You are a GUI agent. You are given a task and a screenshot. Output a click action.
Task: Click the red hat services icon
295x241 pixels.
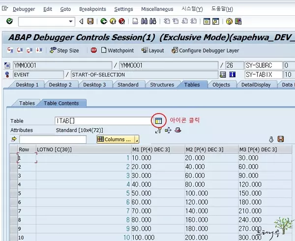coord(178,130)
